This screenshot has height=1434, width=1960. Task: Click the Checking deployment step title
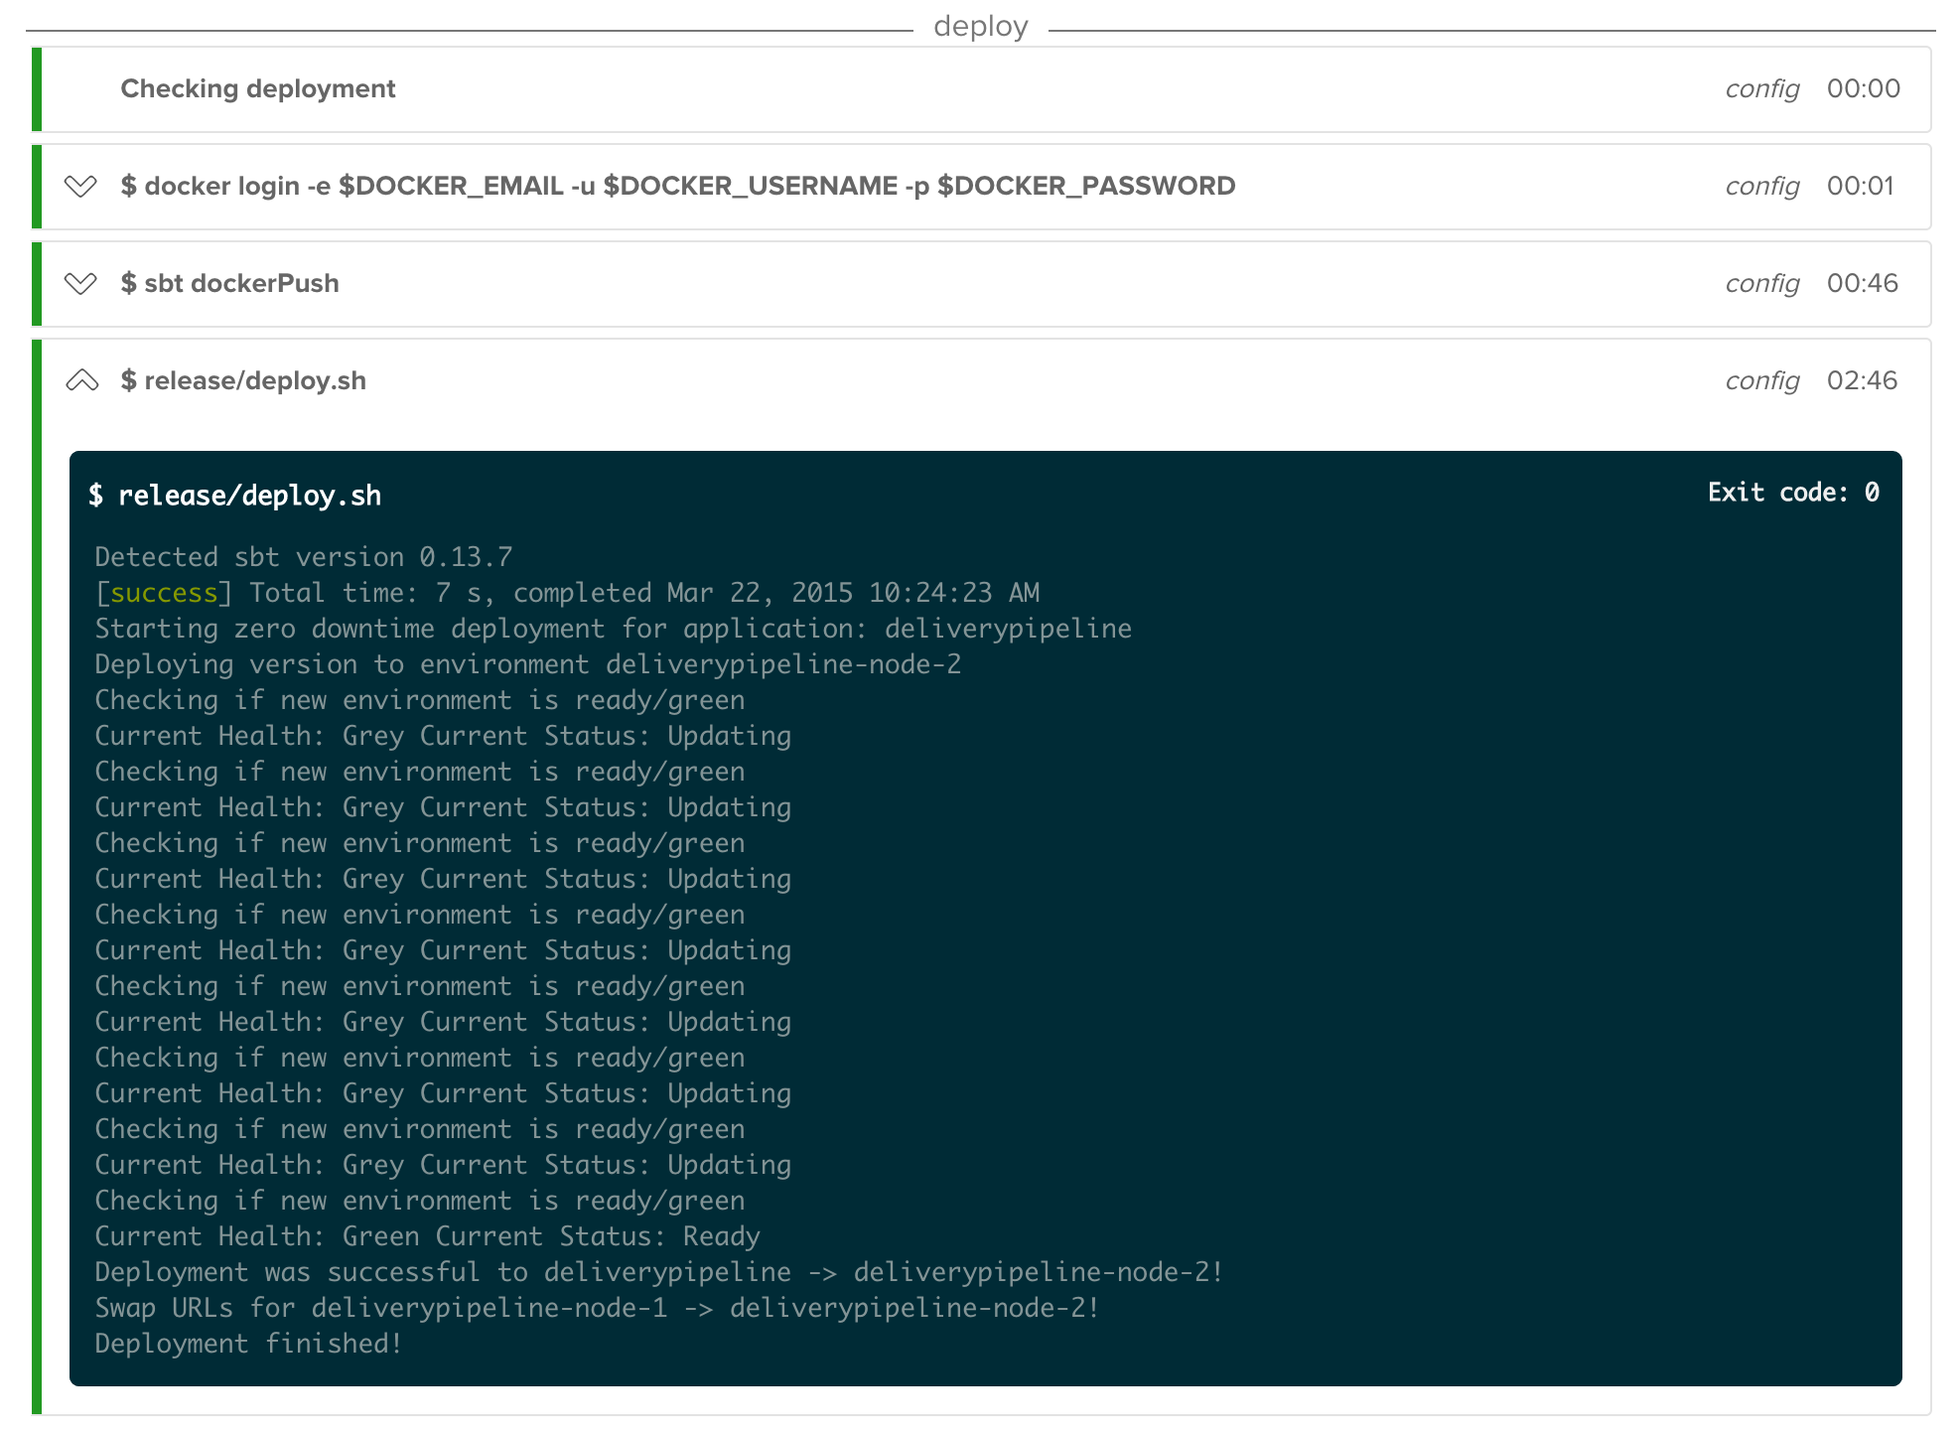[x=257, y=88]
